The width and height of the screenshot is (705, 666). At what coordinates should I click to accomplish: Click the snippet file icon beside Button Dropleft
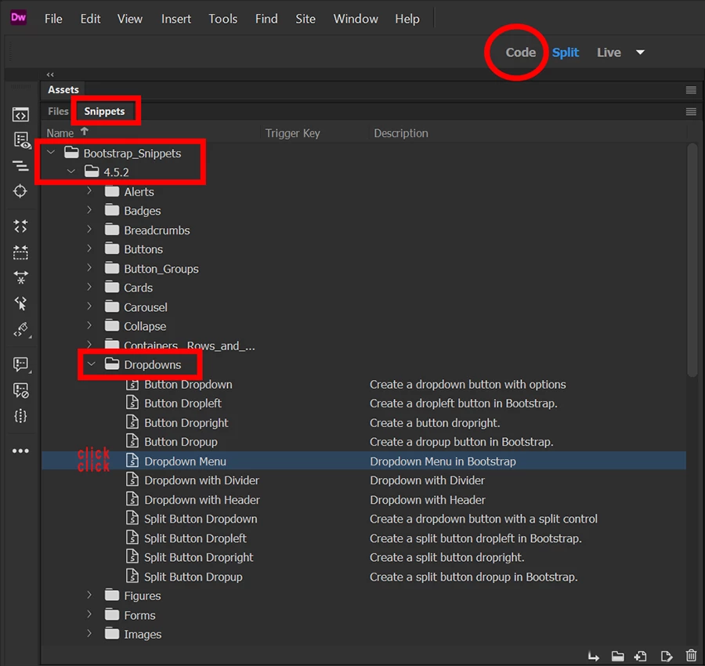click(132, 403)
